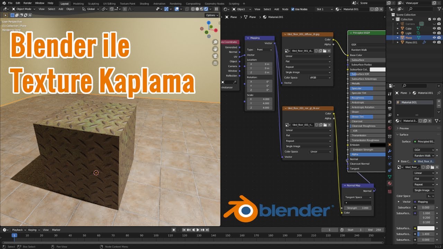Toggle viewport overlays button
Image resolution: width=443 pixels, height=249 pixels.
pos(177,9)
